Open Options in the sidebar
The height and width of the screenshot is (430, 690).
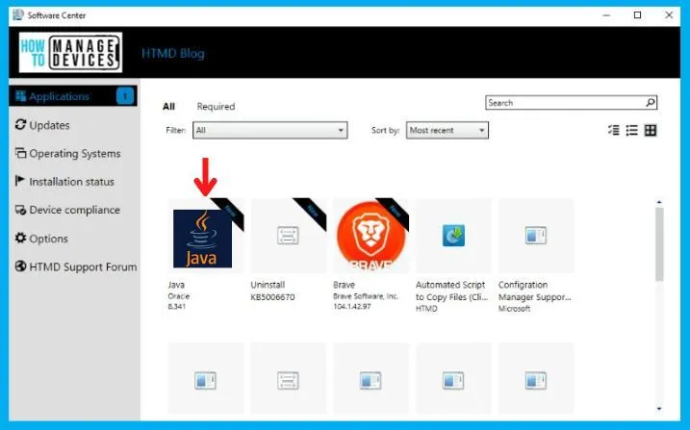tap(41, 239)
